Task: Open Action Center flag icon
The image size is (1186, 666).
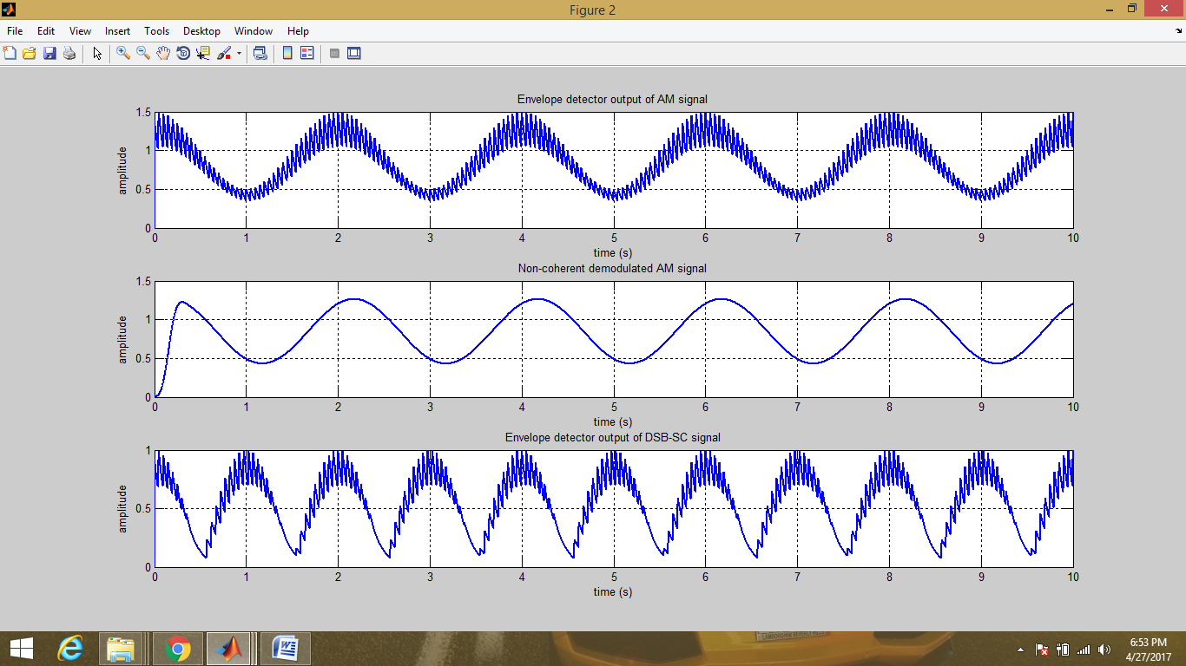Action: (1042, 650)
